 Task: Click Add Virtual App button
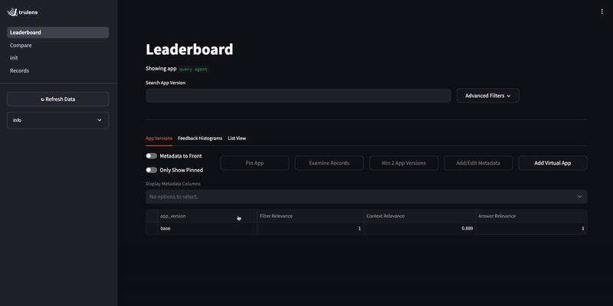[552, 163]
